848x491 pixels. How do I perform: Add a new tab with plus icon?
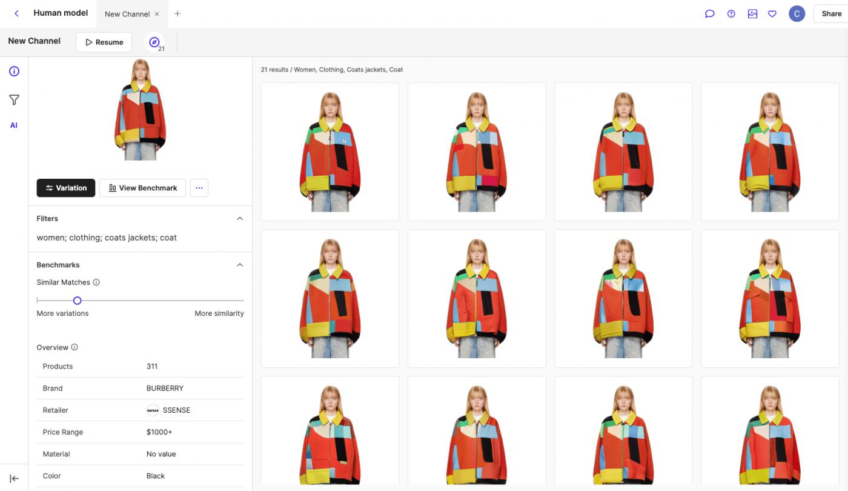click(x=177, y=14)
